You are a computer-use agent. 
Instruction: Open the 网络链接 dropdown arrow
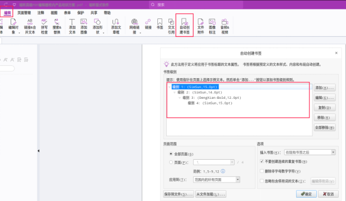pos(141,32)
